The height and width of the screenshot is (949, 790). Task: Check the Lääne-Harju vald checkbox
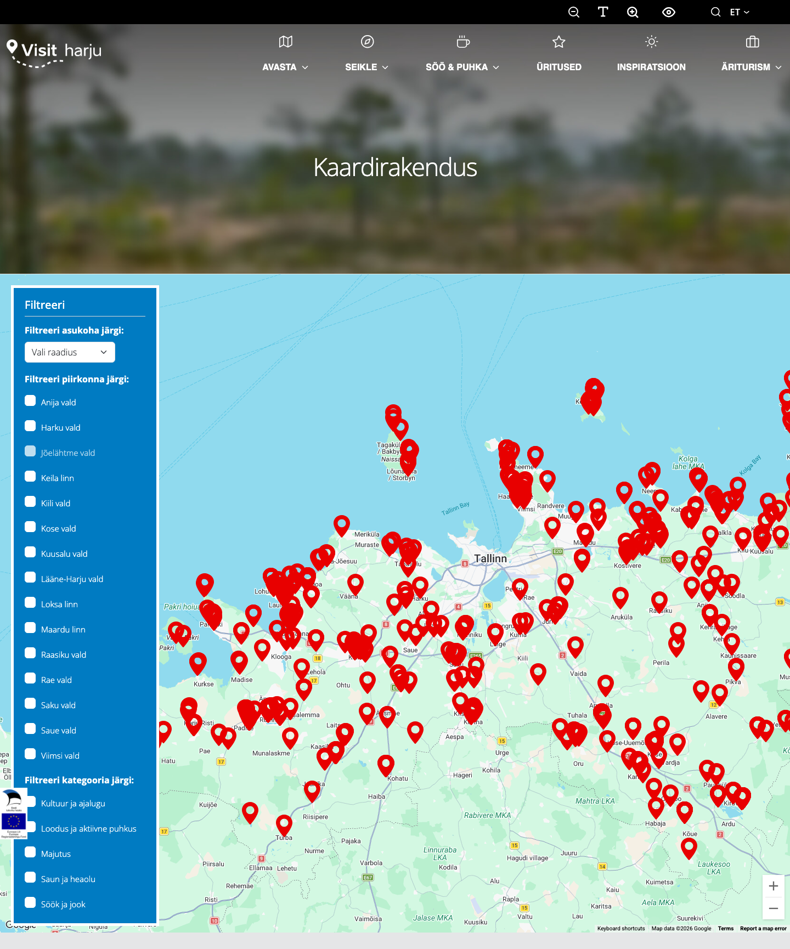(30, 578)
